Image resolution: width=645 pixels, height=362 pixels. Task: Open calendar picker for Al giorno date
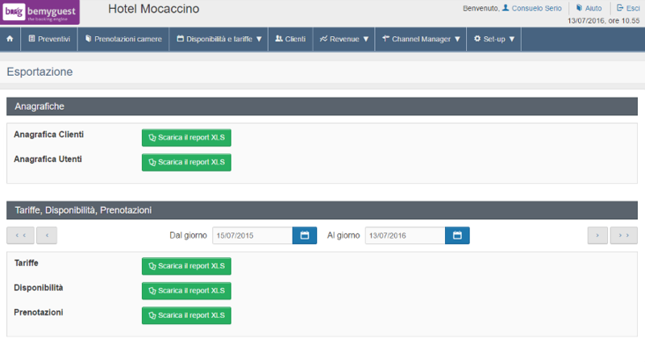[x=457, y=235]
